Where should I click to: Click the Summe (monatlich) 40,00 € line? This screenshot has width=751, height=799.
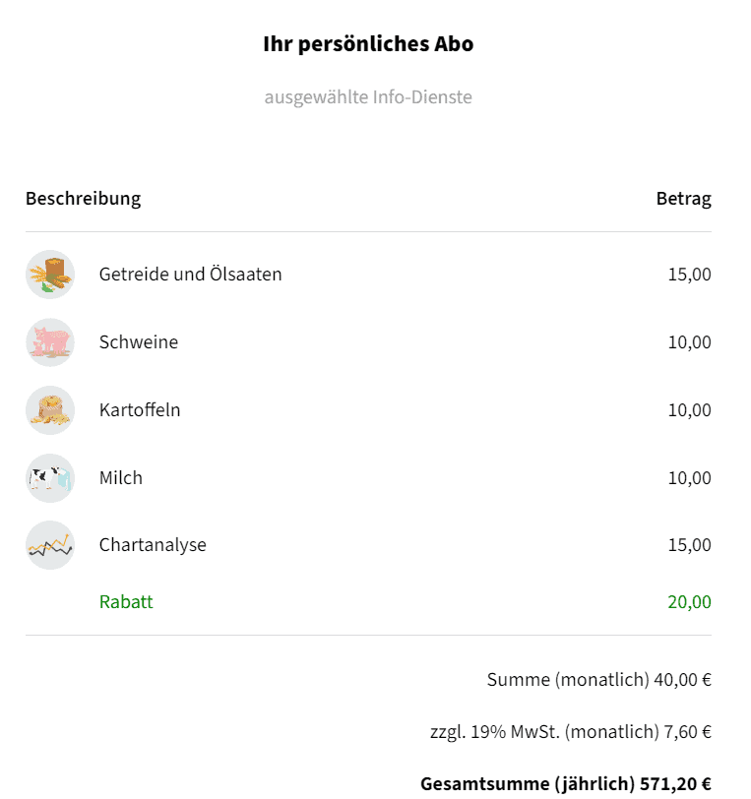(x=598, y=680)
